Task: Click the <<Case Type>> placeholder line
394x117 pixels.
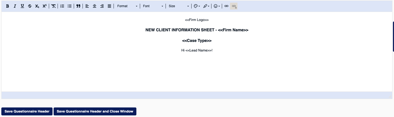Action: coord(197,41)
